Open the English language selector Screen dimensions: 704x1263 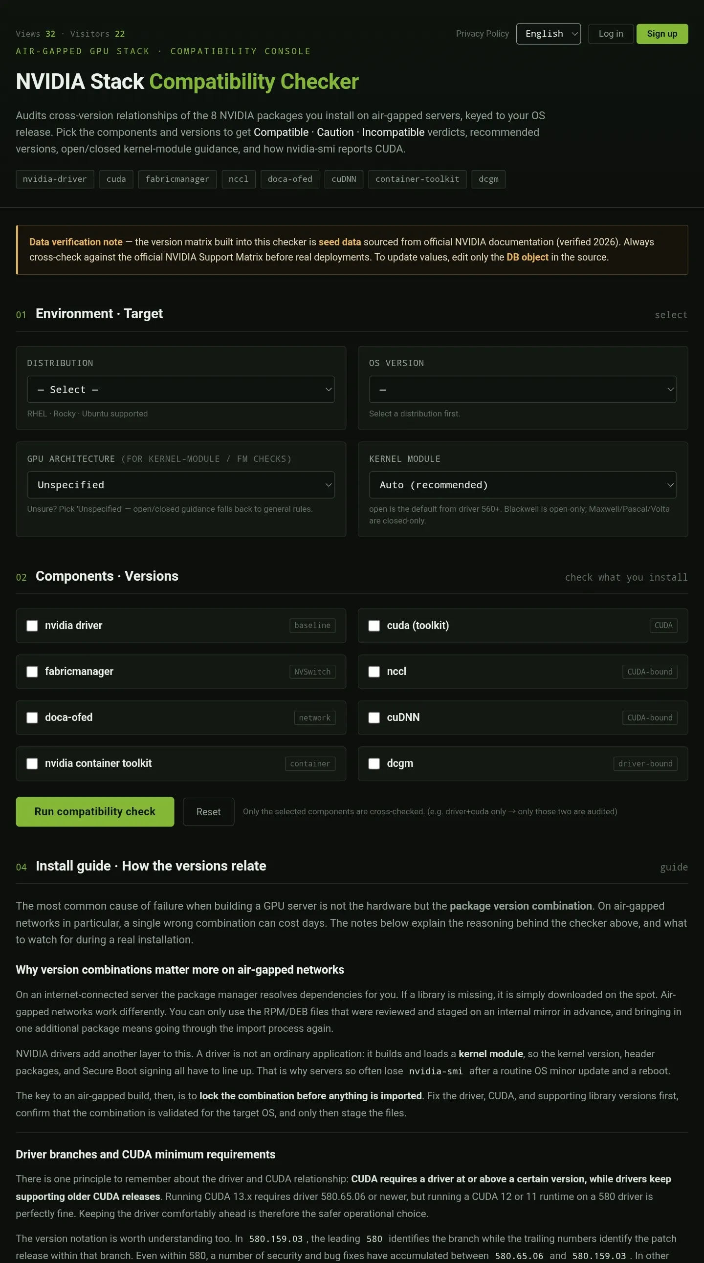click(548, 34)
